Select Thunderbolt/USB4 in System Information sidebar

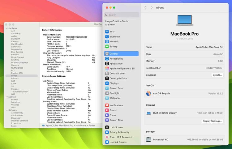click(20, 92)
